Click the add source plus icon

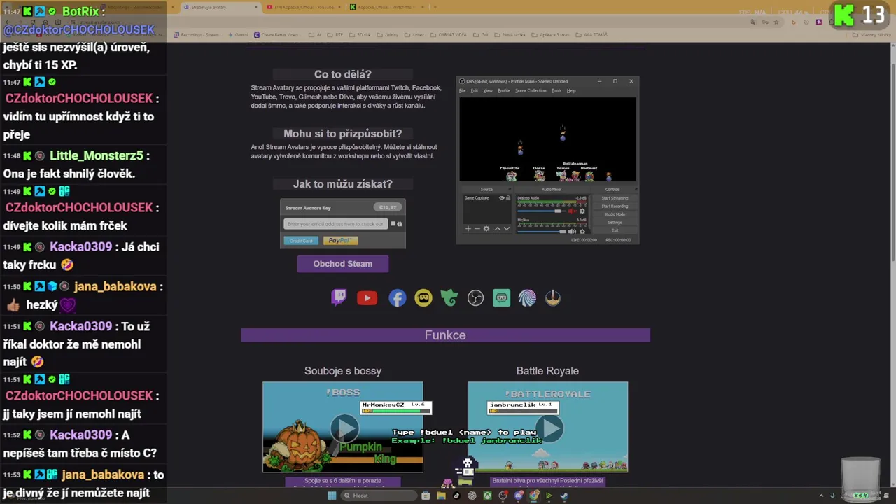point(468,229)
